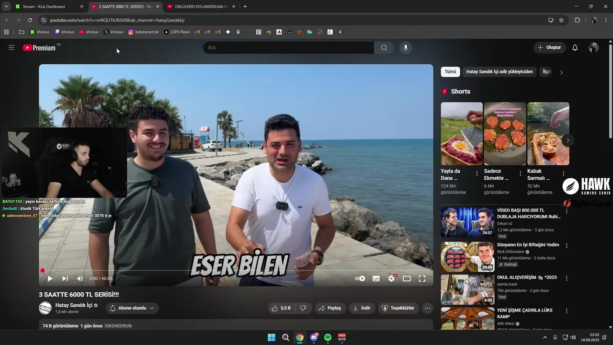This screenshot has height=345, width=613.
Task: Open Chrome extensions puzzle icon
Action: 577,20
